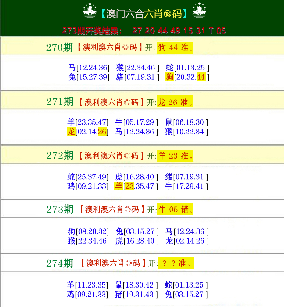Viewport: 284px width, 307px height.
Task: Click the 272期 period label
Action: point(60,156)
